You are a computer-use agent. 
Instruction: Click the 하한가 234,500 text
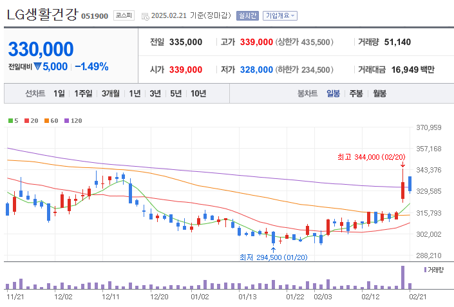[x=305, y=70]
